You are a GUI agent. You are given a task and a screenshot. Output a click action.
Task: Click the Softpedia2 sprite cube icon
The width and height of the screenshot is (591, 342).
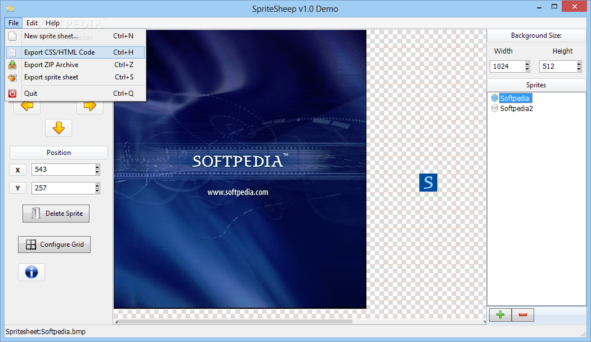pos(495,109)
